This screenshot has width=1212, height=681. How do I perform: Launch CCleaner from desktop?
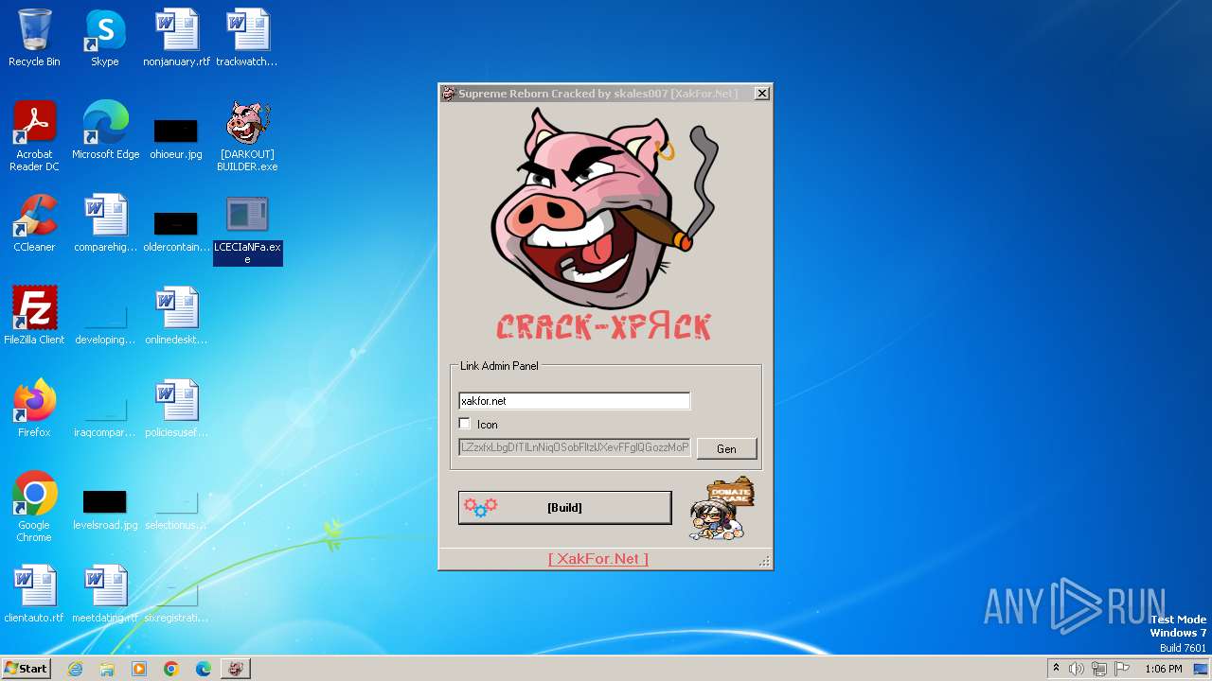[x=34, y=223]
